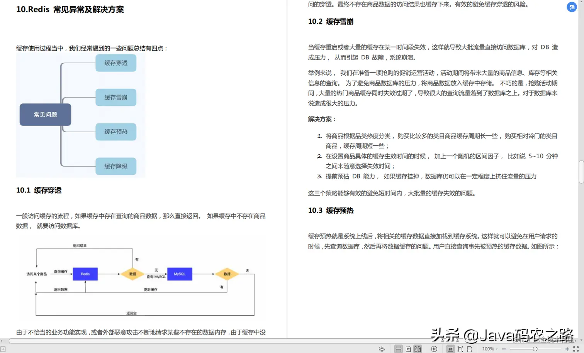Viewport: 584px width, 353px height.
Task: Select the continuous scrolling view icon
Action: (398, 349)
